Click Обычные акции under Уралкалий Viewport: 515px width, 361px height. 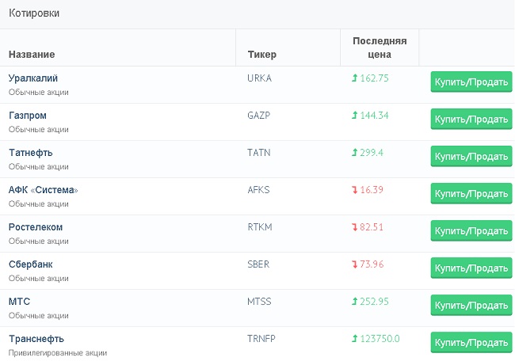[39, 92]
